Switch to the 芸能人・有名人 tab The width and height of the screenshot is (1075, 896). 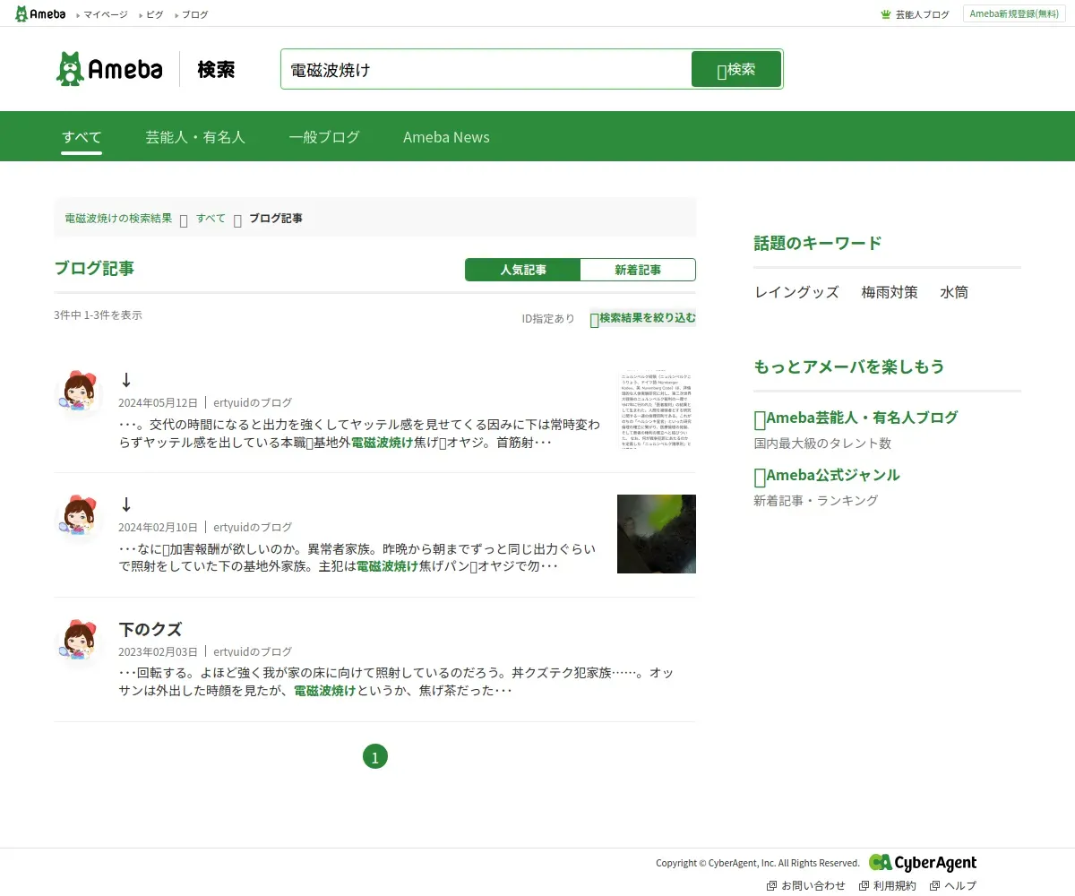(195, 137)
